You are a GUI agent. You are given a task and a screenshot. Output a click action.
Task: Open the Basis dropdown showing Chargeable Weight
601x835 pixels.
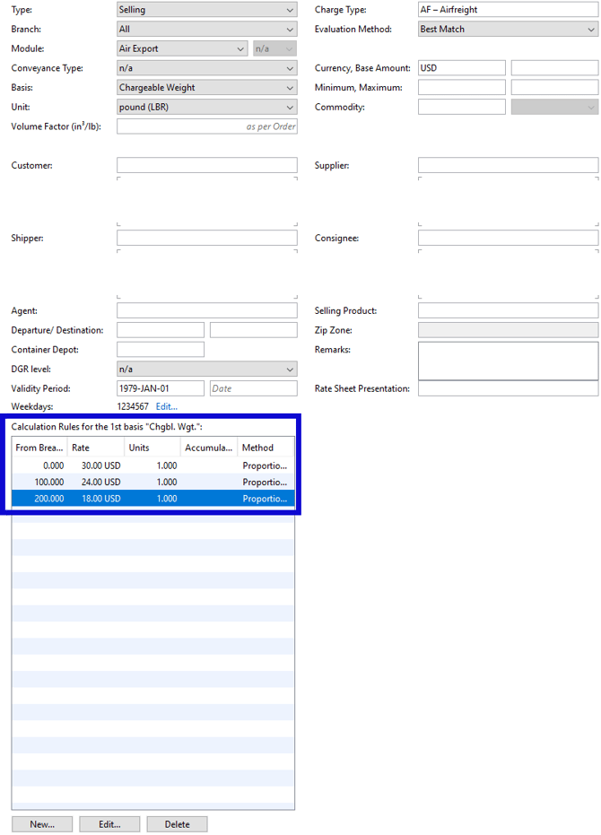coord(206,87)
